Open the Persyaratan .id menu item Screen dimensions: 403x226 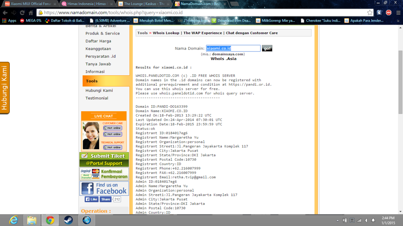101,56
